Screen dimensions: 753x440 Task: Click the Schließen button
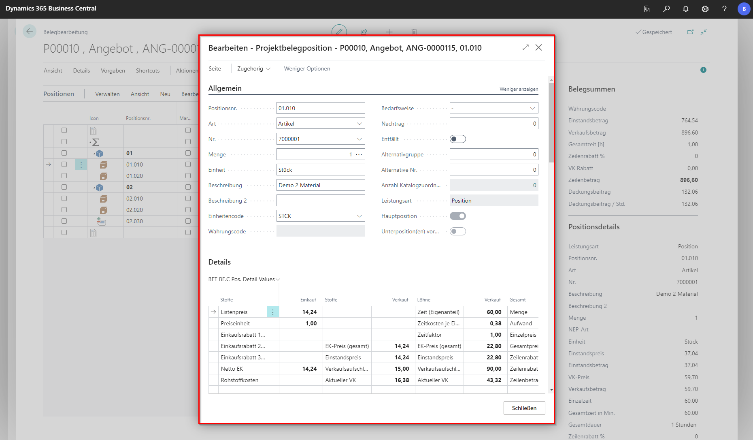(x=524, y=408)
